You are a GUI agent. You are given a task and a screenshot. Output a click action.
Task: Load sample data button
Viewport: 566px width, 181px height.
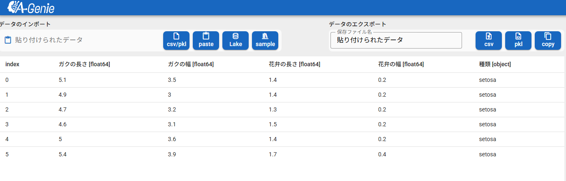click(265, 40)
